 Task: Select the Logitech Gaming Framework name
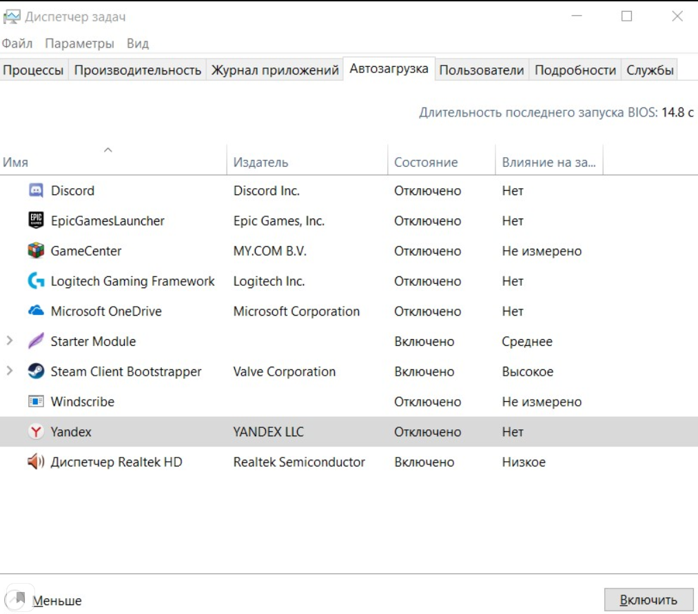point(133,281)
